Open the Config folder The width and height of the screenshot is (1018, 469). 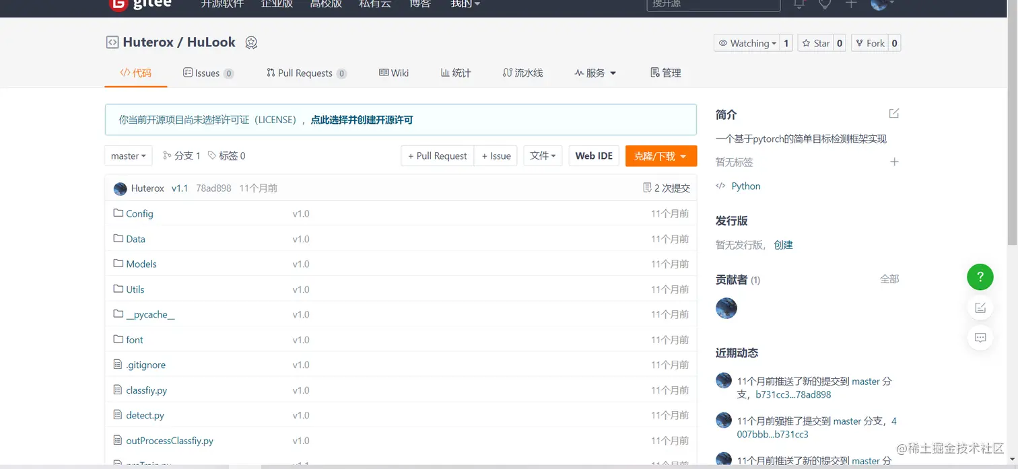(139, 213)
